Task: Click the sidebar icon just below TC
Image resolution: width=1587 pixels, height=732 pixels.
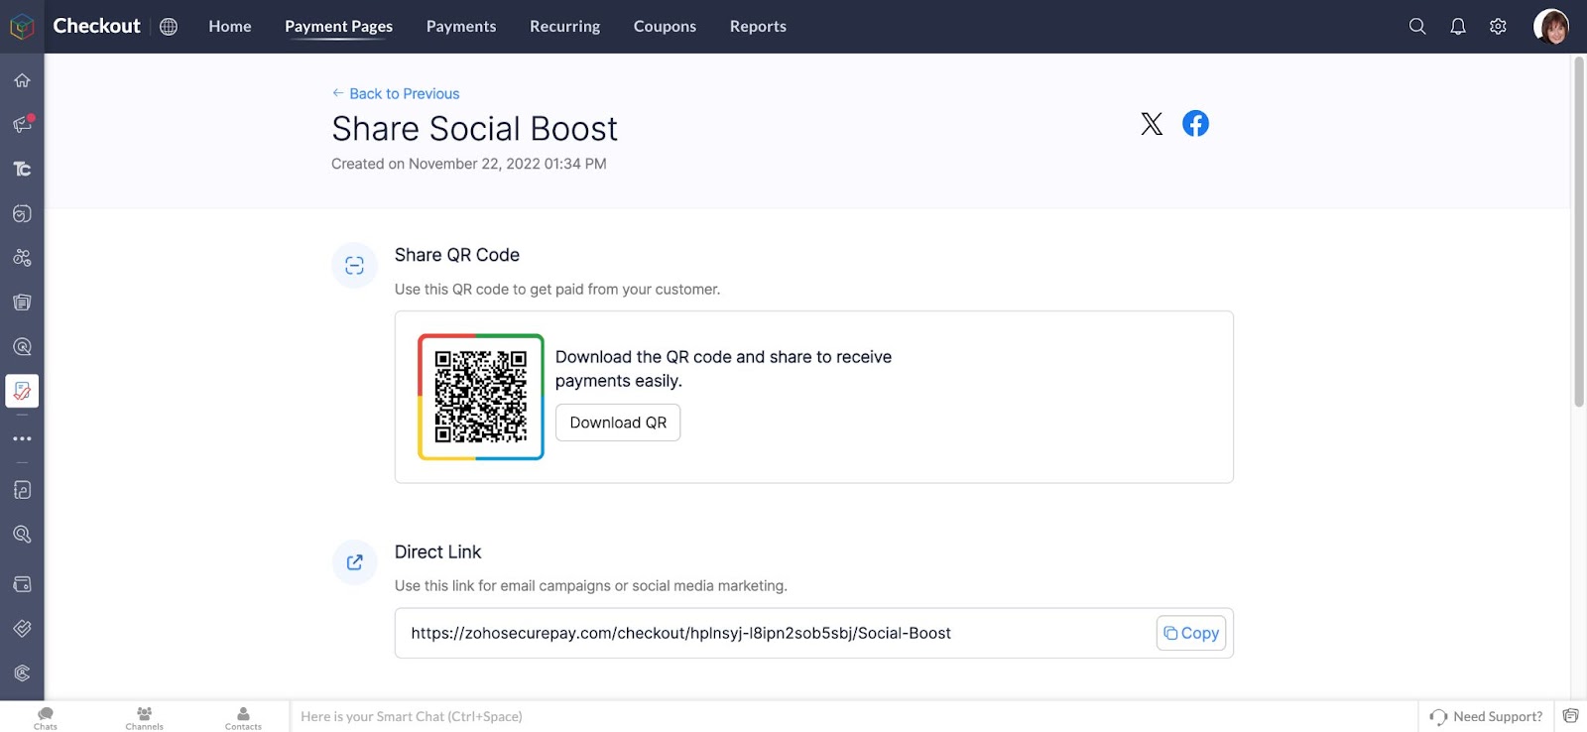Action: [22, 213]
